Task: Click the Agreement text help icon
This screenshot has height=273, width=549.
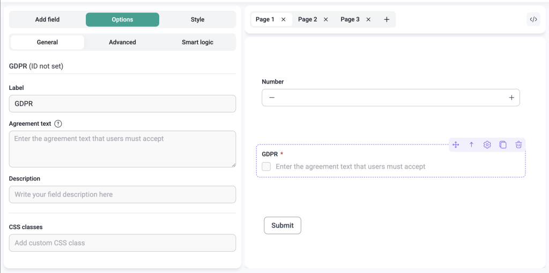Action: [x=58, y=124]
